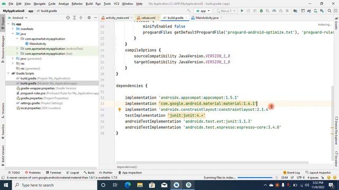Click the Windows search box
The width and height of the screenshot is (339, 190).
55,185
